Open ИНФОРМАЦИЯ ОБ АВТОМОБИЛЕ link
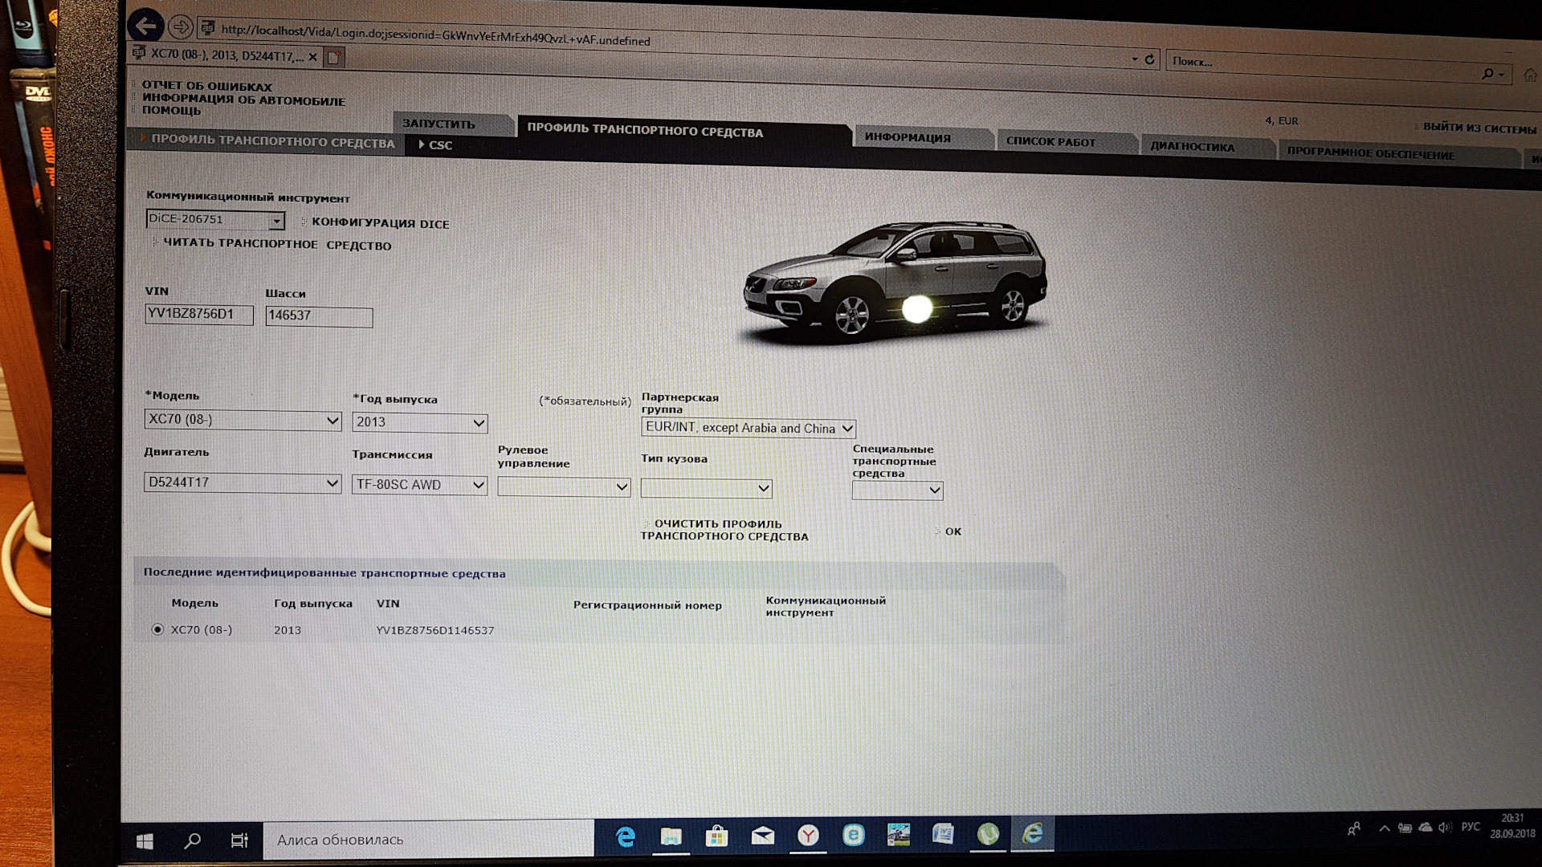1542x867 pixels. coord(243,100)
